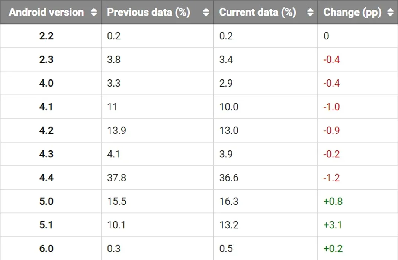This screenshot has width=398, height=260.
Task: Click the 2.3 version row label
Action: click(46, 59)
